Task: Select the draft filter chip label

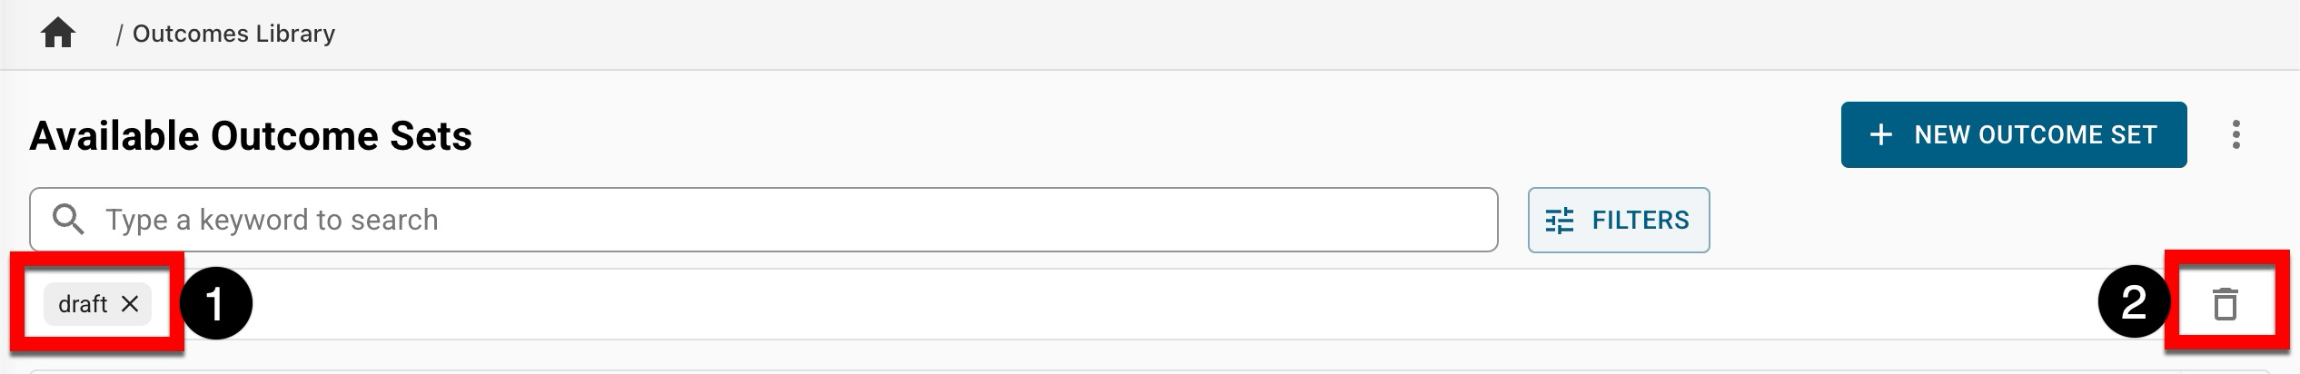Action: pyautogui.click(x=83, y=304)
